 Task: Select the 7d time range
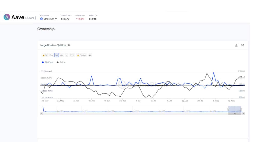pos(45,55)
